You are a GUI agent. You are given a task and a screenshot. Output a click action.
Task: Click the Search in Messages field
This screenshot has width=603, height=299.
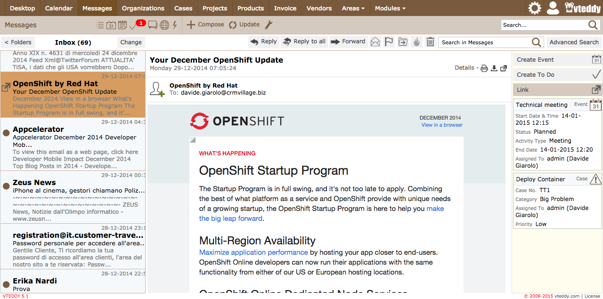pyautogui.click(x=485, y=42)
